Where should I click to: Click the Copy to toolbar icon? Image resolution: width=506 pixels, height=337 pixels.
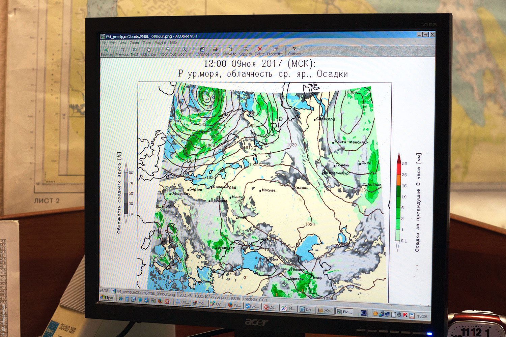pos(245,52)
